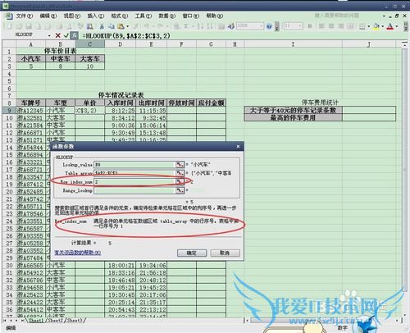Select the entry time cell 18:00:21

(120, 266)
